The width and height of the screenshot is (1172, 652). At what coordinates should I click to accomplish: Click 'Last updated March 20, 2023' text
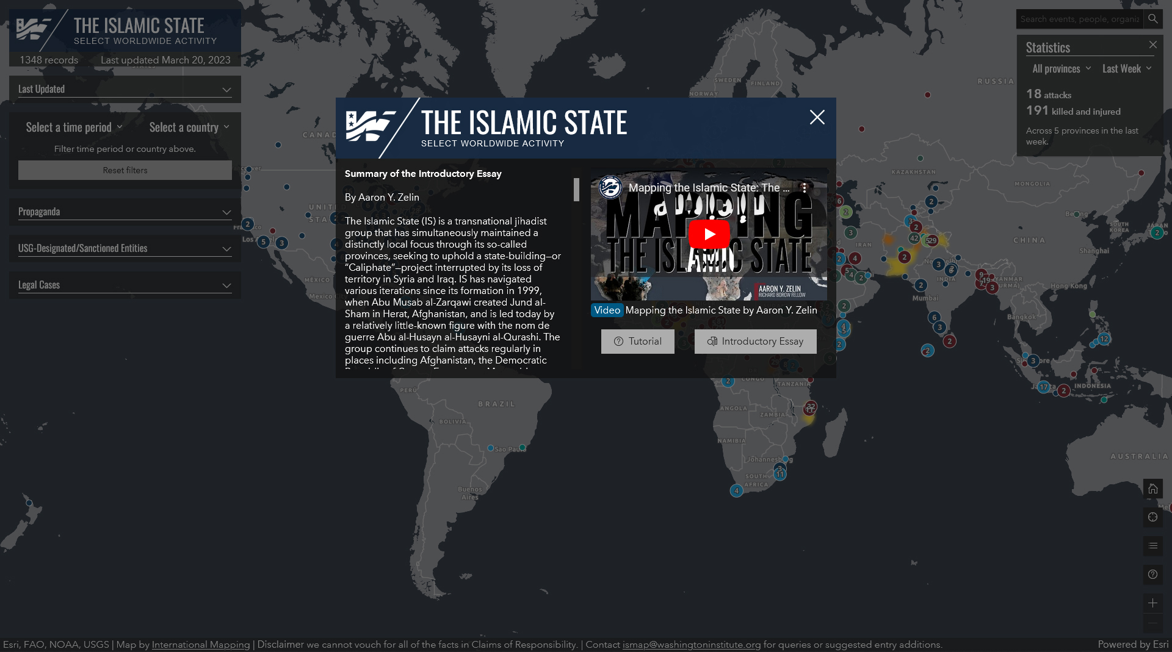point(165,60)
